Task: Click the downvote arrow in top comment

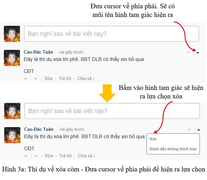Action: (36, 79)
